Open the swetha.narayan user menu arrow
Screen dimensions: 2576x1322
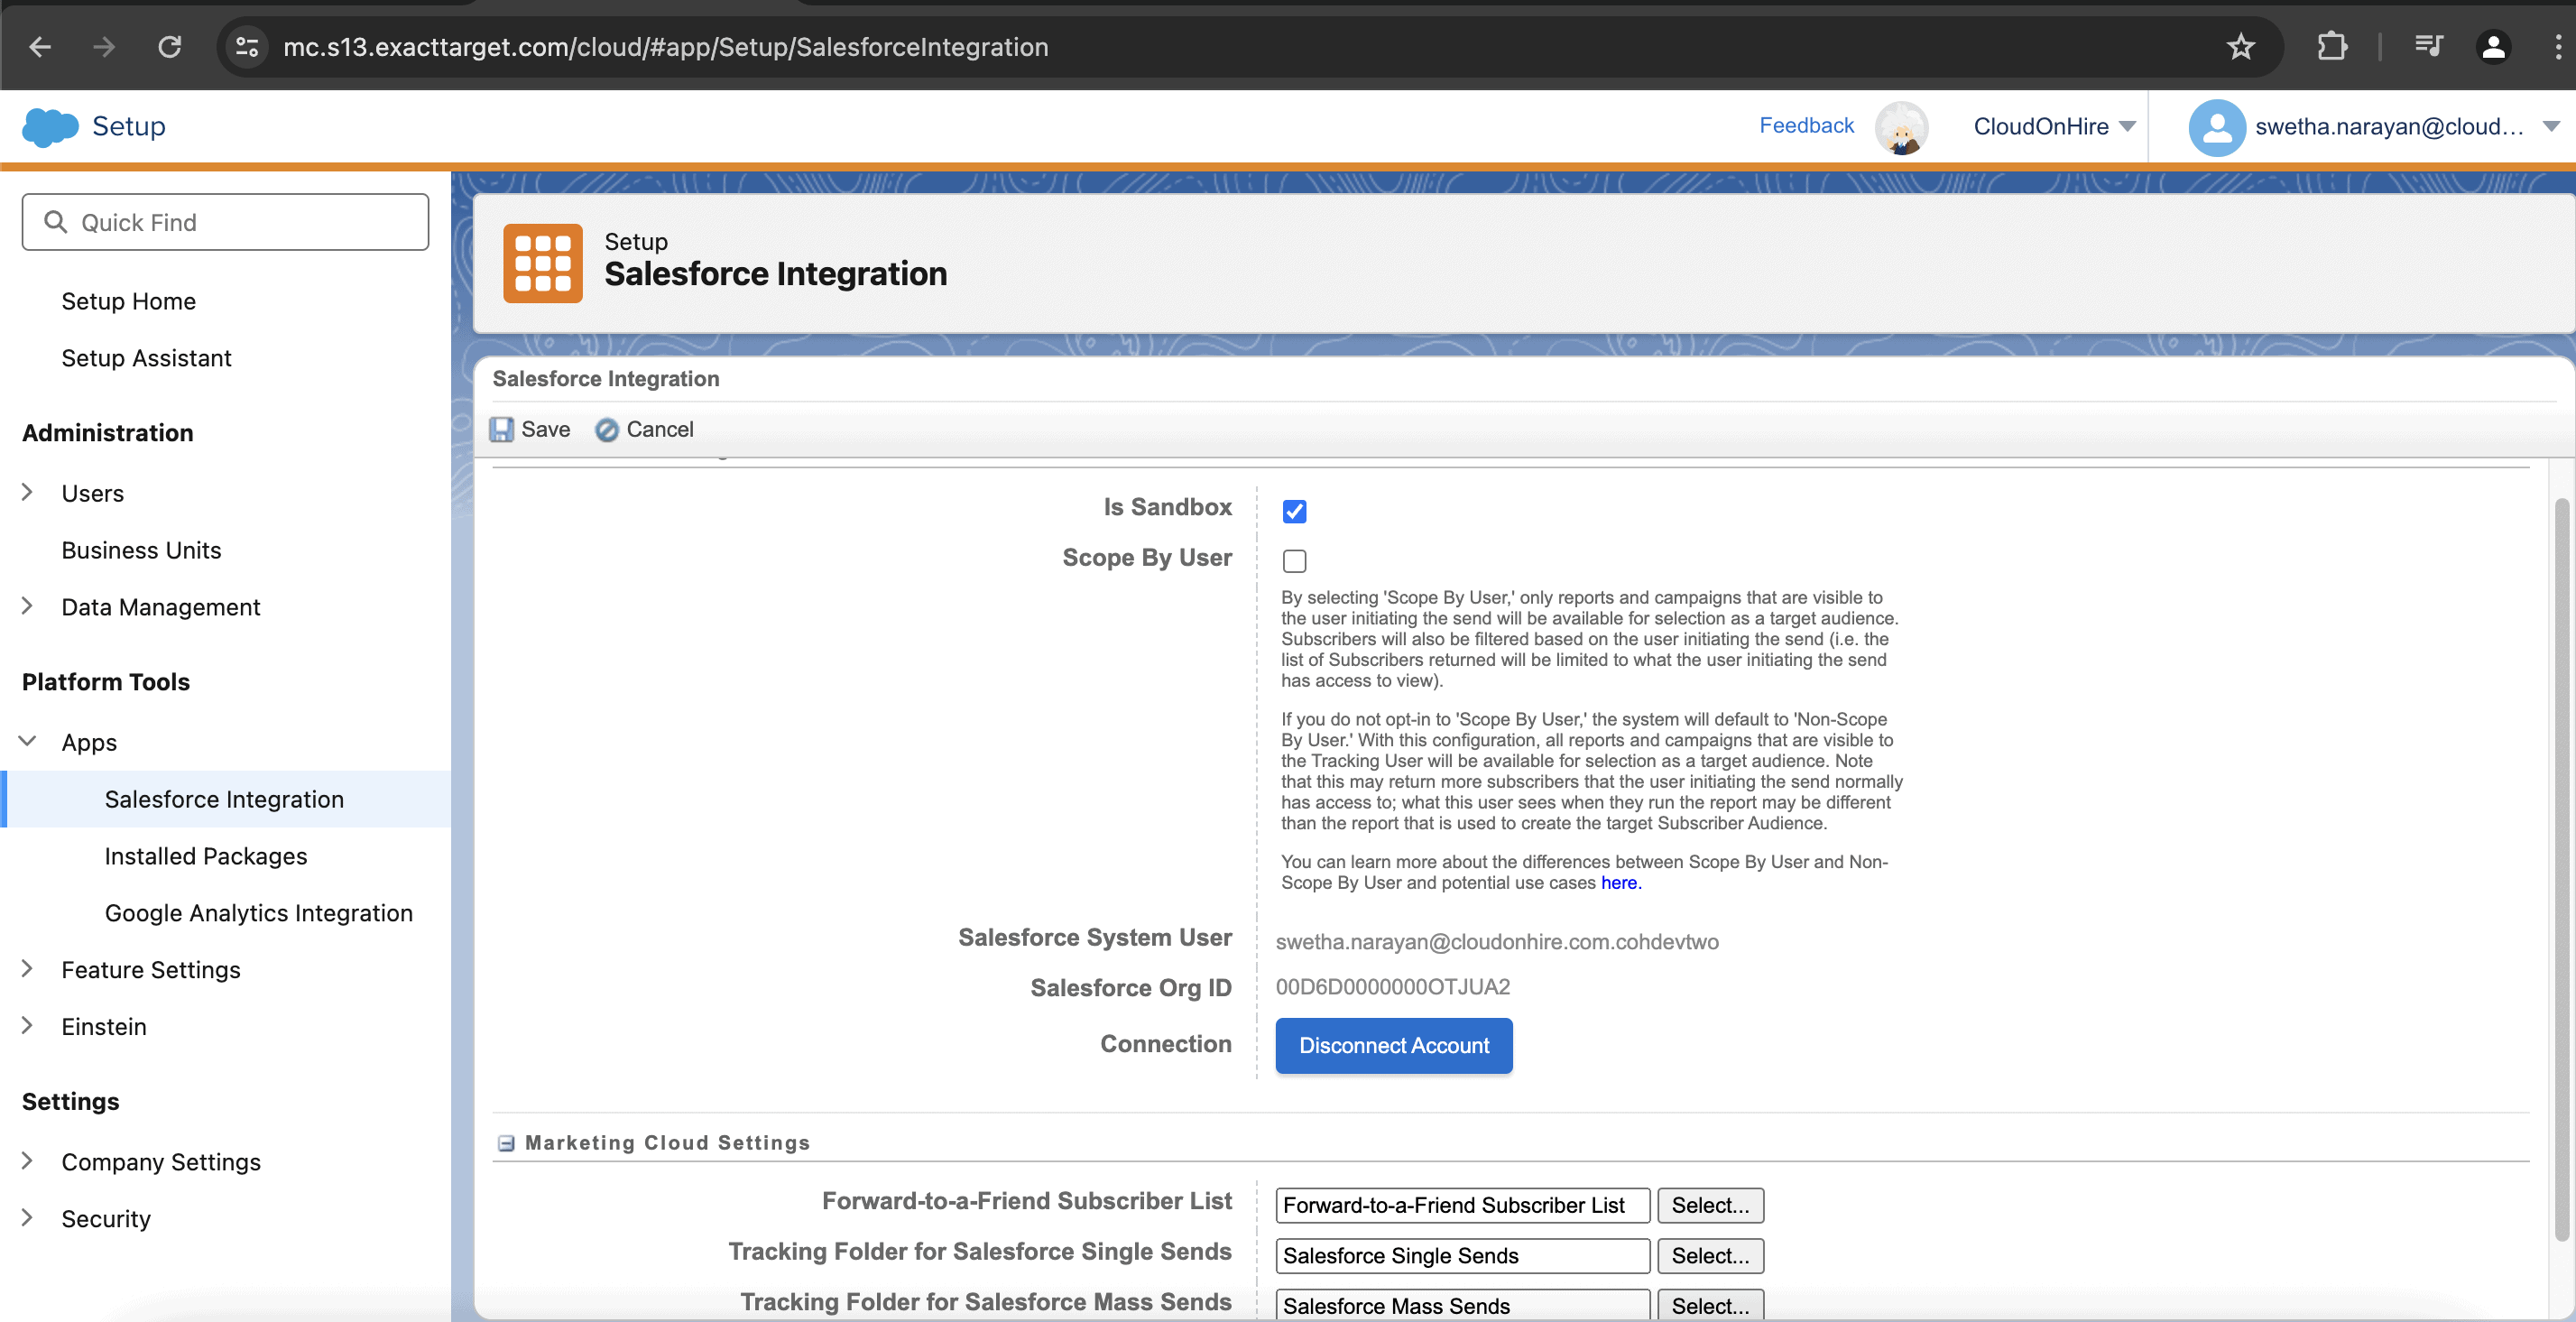[2551, 126]
